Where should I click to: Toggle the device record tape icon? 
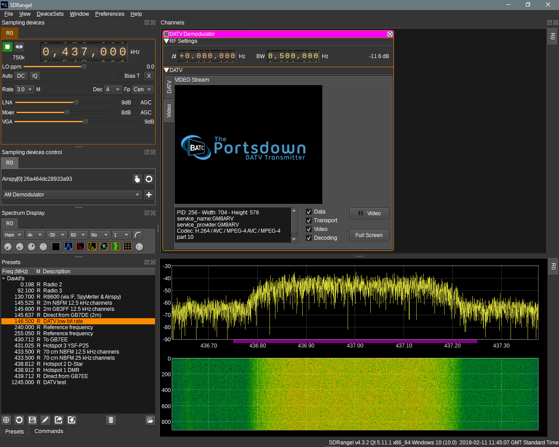(19, 47)
